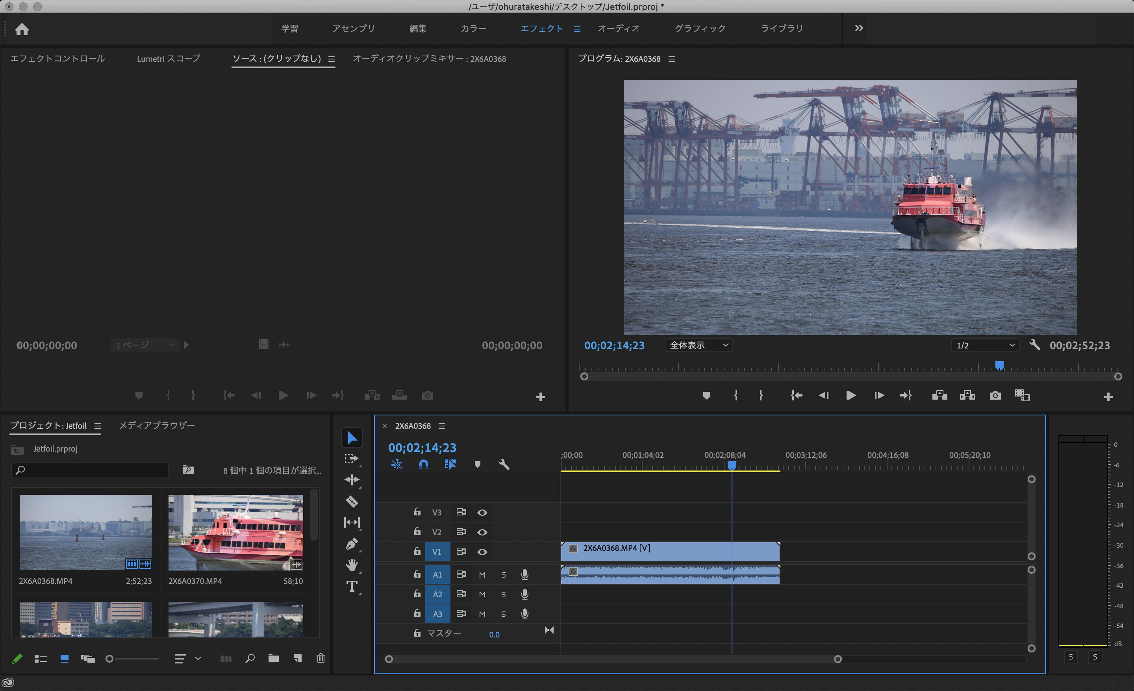1134x691 pixels.
Task: Click New Bin folder icon
Action: click(273, 658)
